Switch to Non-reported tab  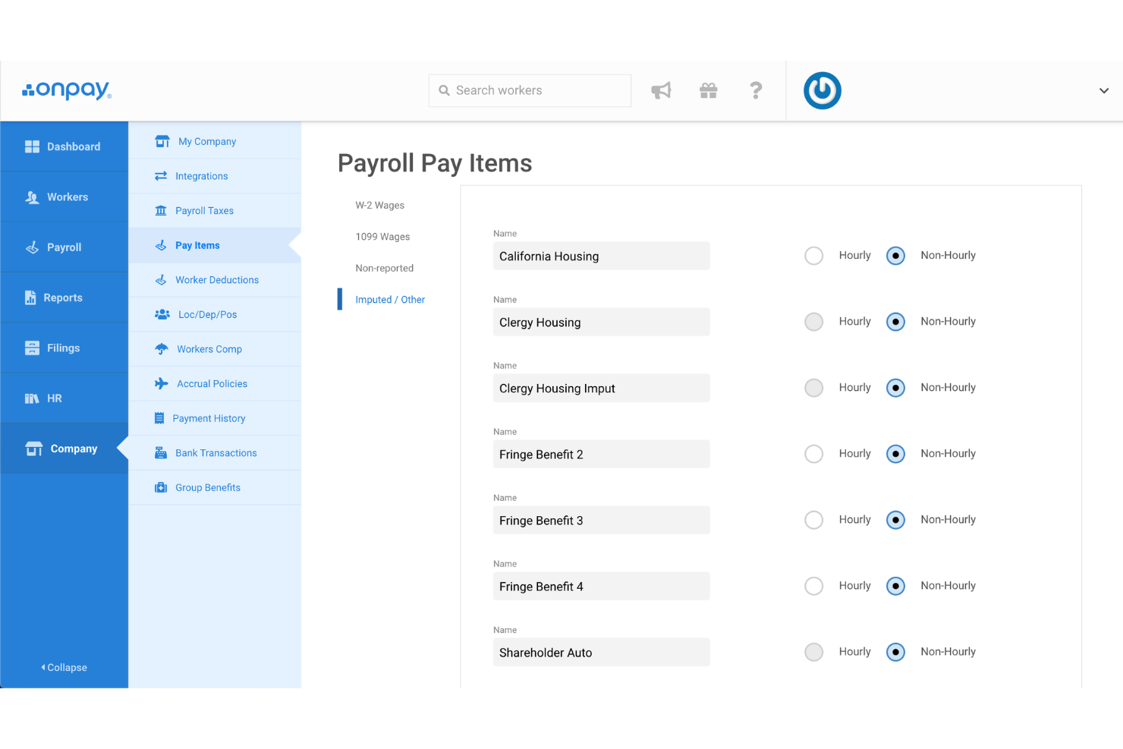pos(385,269)
